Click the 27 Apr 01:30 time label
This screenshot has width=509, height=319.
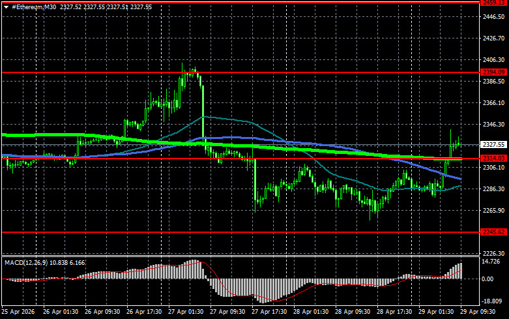pos(186,312)
